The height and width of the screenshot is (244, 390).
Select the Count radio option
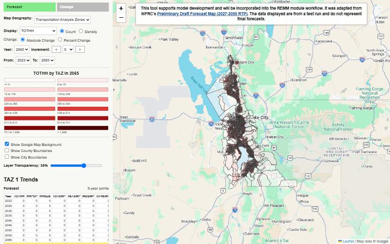62,31
